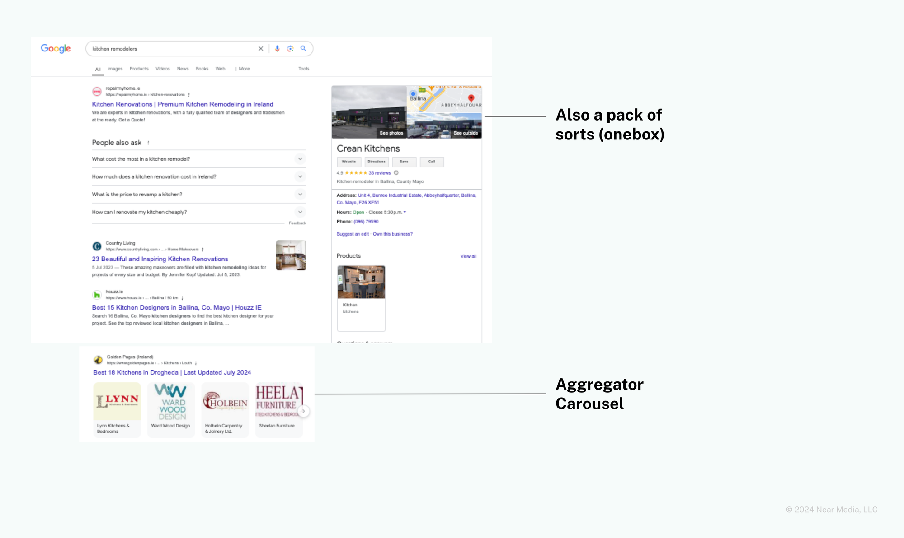Click the kitchen product thumbnail under Products
The height and width of the screenshot is (538, 904).
[361, 282]
